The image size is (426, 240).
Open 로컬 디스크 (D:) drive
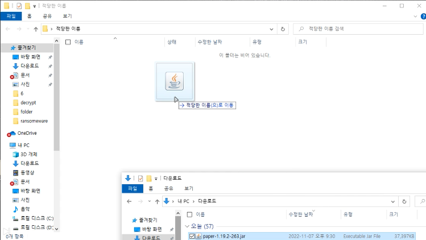click(x=36, y=227)
